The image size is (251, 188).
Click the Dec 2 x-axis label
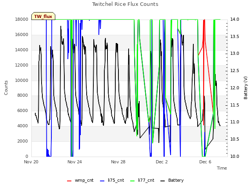(162, 162)
